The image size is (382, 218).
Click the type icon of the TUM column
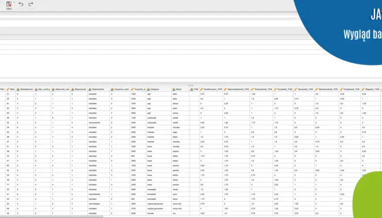click(191, 89)
